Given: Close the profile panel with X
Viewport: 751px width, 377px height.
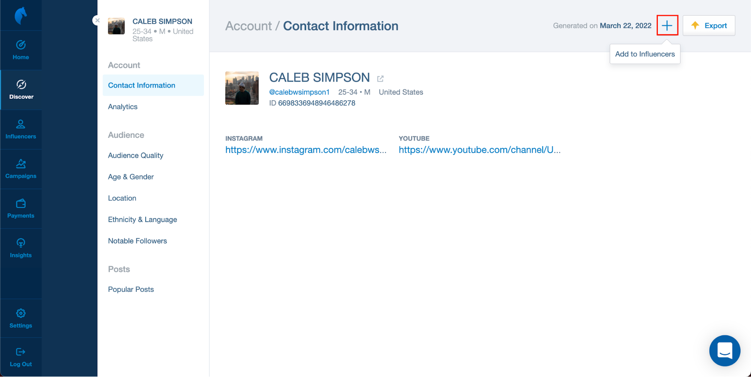Looking at the screenshot, I should click(x=97, y=20).
